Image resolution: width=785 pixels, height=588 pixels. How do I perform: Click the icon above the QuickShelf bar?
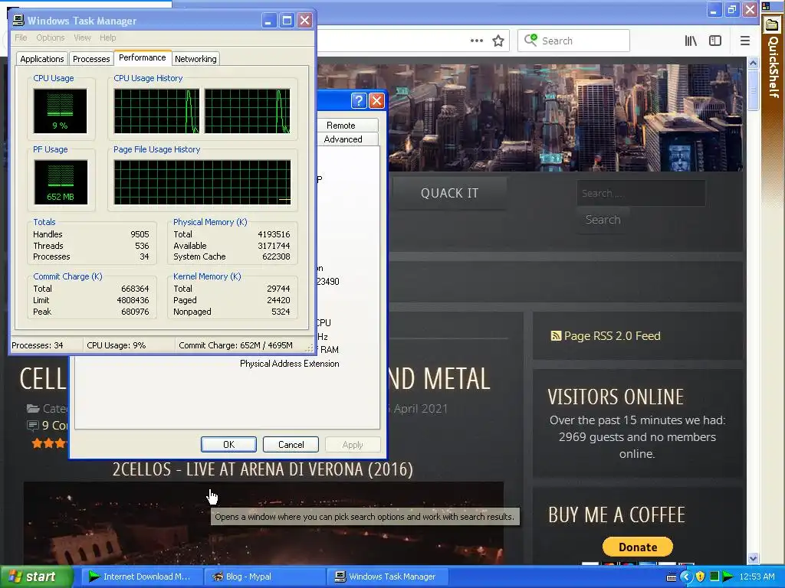pos(767,6)
